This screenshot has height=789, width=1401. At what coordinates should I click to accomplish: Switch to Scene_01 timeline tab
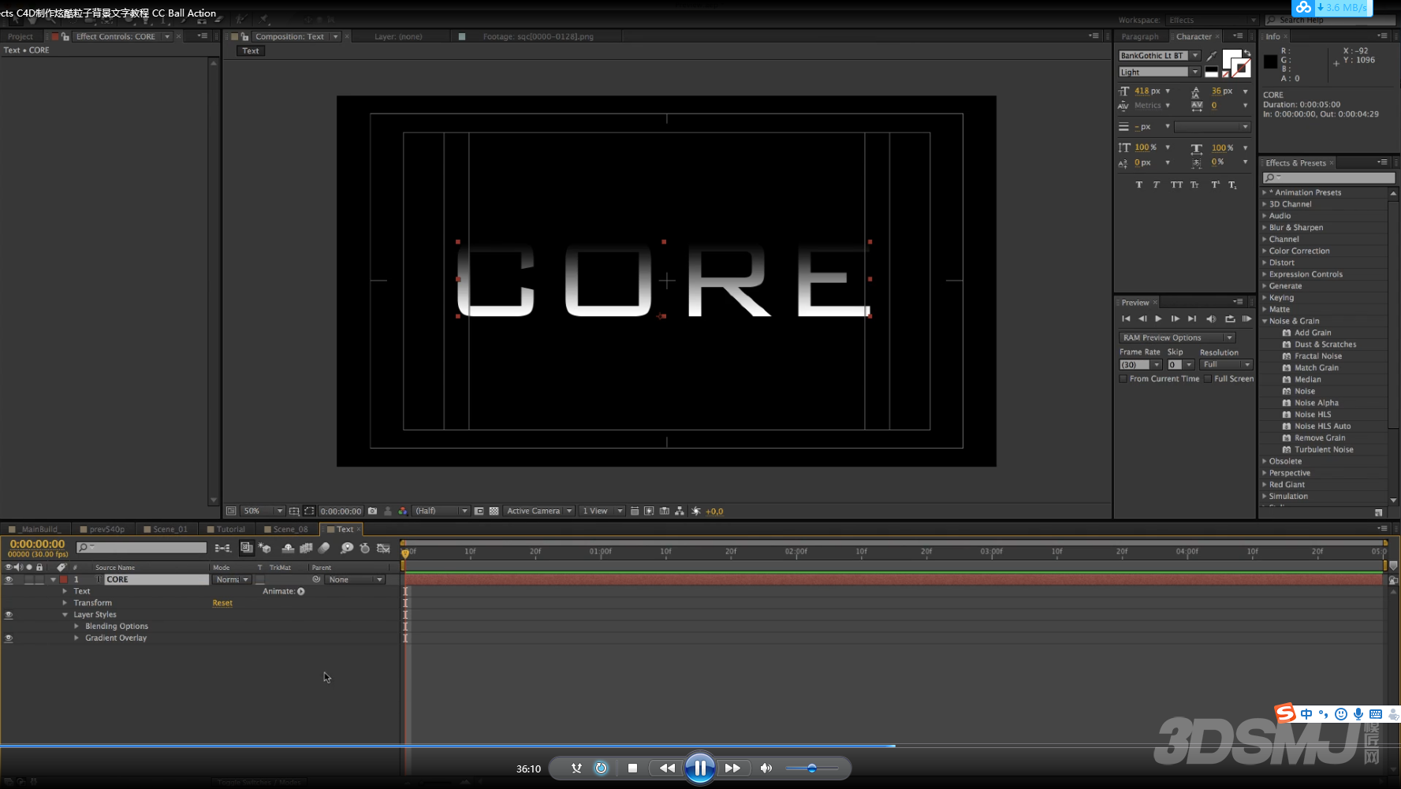click(170, 529)
